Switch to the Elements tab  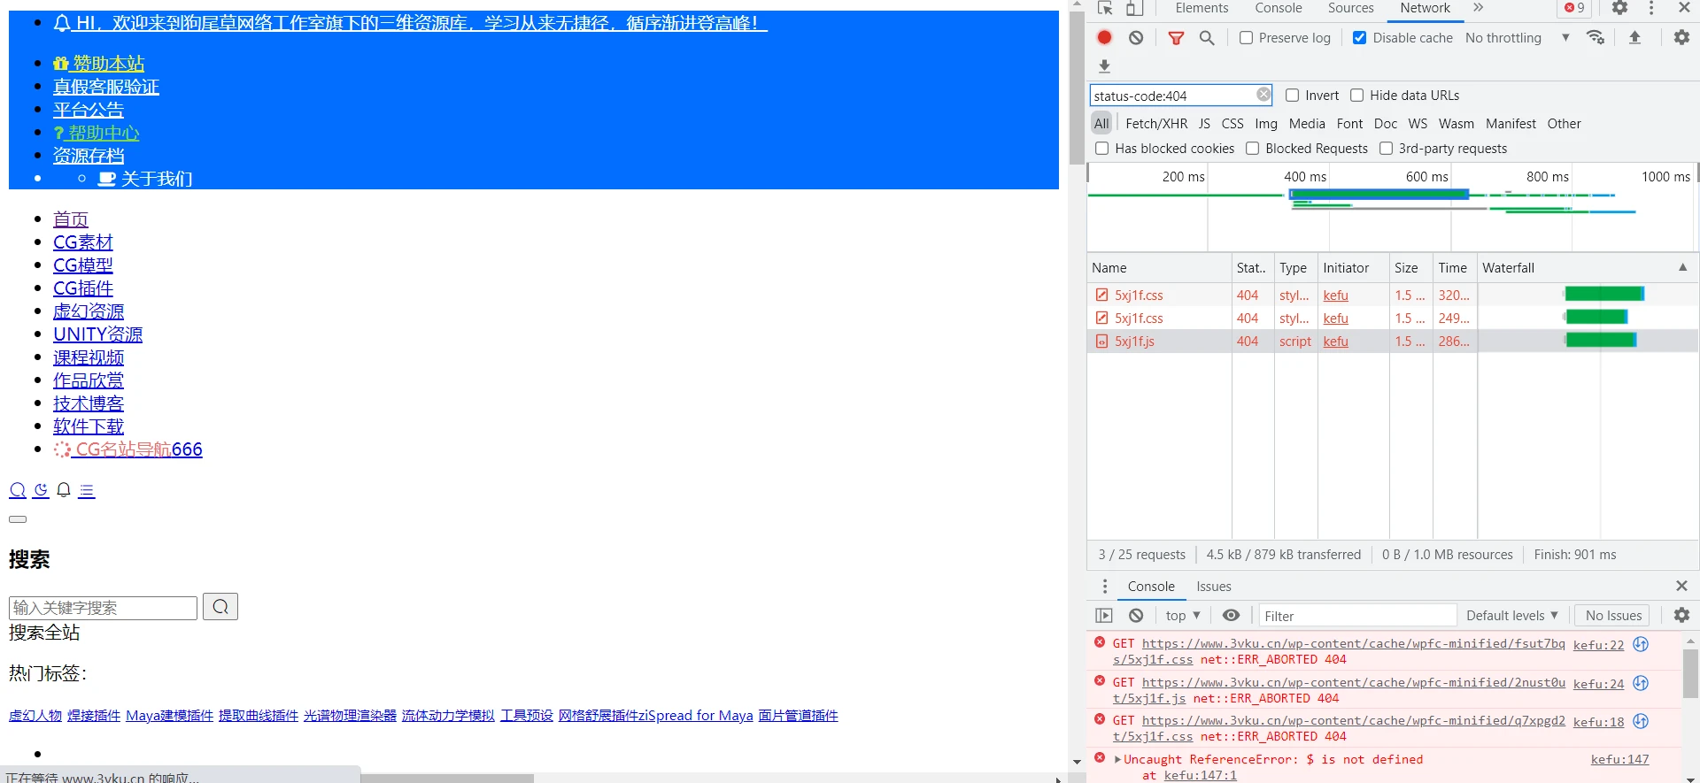(1202, 8)
